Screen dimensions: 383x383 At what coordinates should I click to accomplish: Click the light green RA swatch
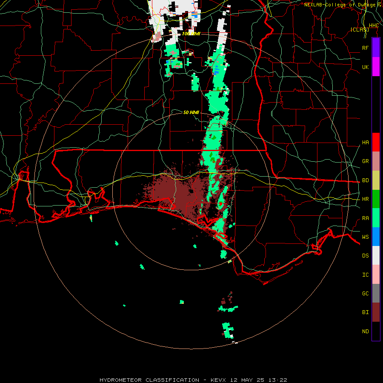tap(376, 218)
